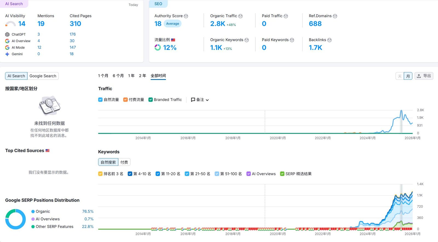The width and height of the screenshot is (438, 242).
Task: Click the Gemini sparkle icon
Action: pyautogui.click(x=7, y=54)
